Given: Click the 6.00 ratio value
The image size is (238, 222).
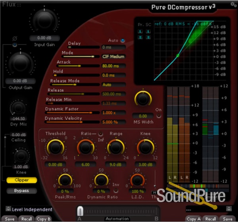Looking at the screenshot, I should tap(85, 164).
